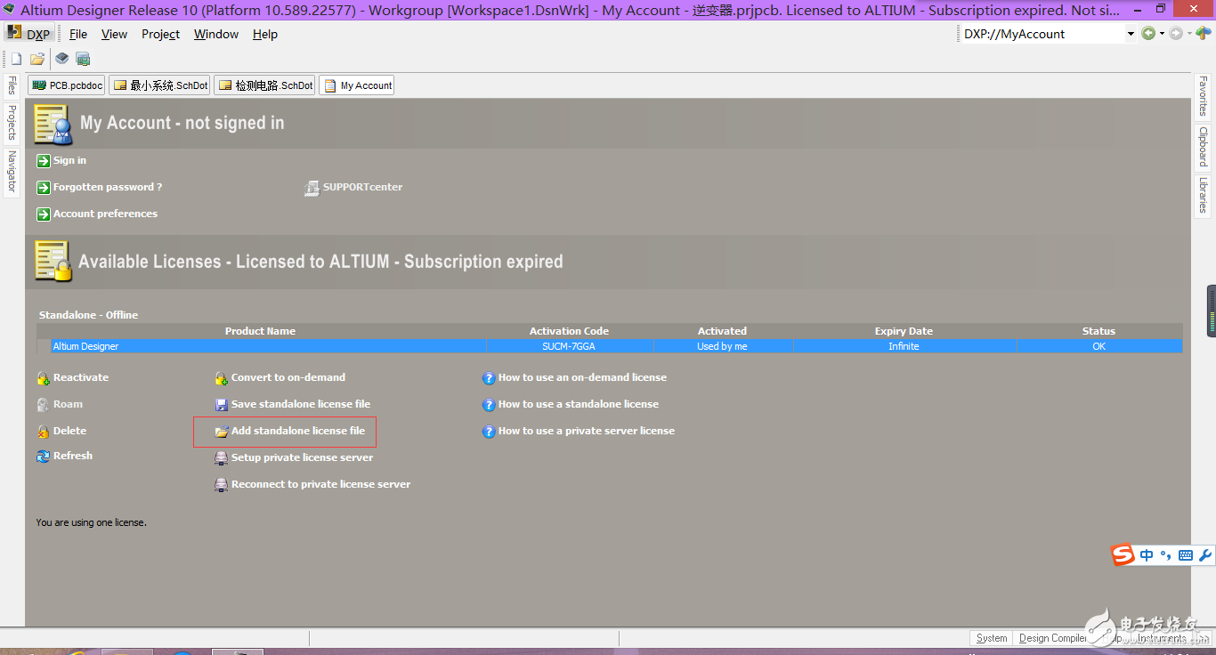1216x655 pixels.
Task: Click the Add standalone license file folder icon
Action: (222, 432)
